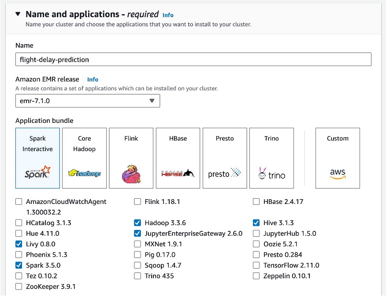The width and height of the screenshot is (386, 296).
Task: Choose the Core Hadoop bundle tile
Action: coord(84,158)
